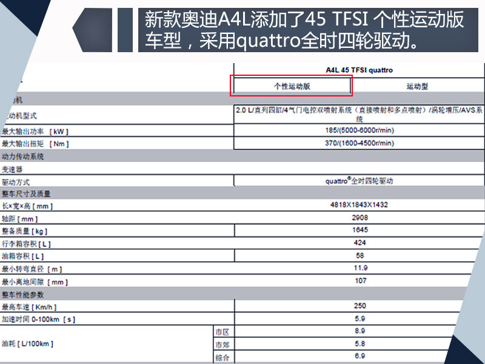Screen dimensions: 485x364
Task: Select the combined fuel consumption value '6.9'
Action: pos(360,356)
